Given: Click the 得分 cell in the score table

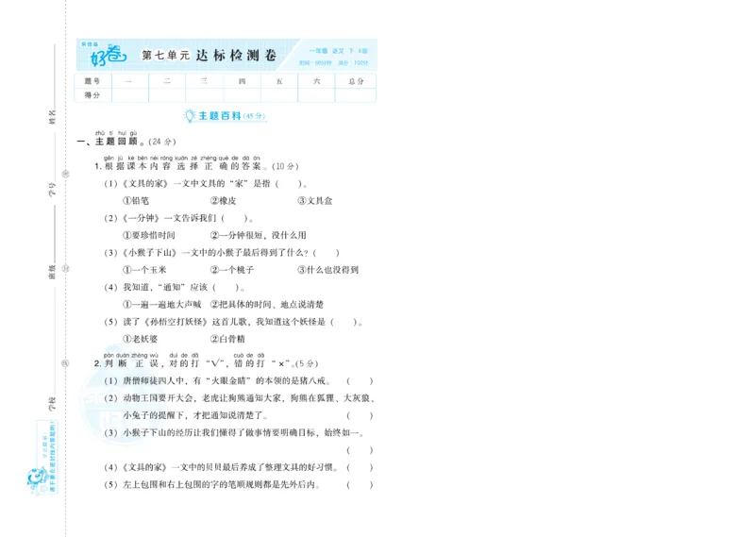Looking at the screenshot, I should (92, 95).
